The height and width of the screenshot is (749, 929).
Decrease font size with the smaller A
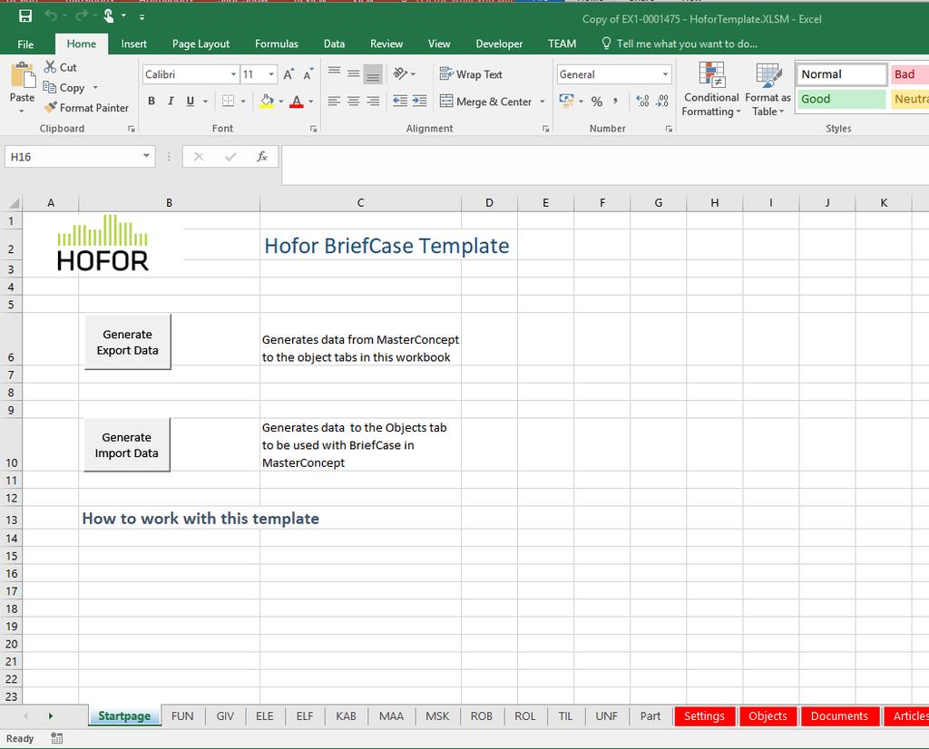308,74
